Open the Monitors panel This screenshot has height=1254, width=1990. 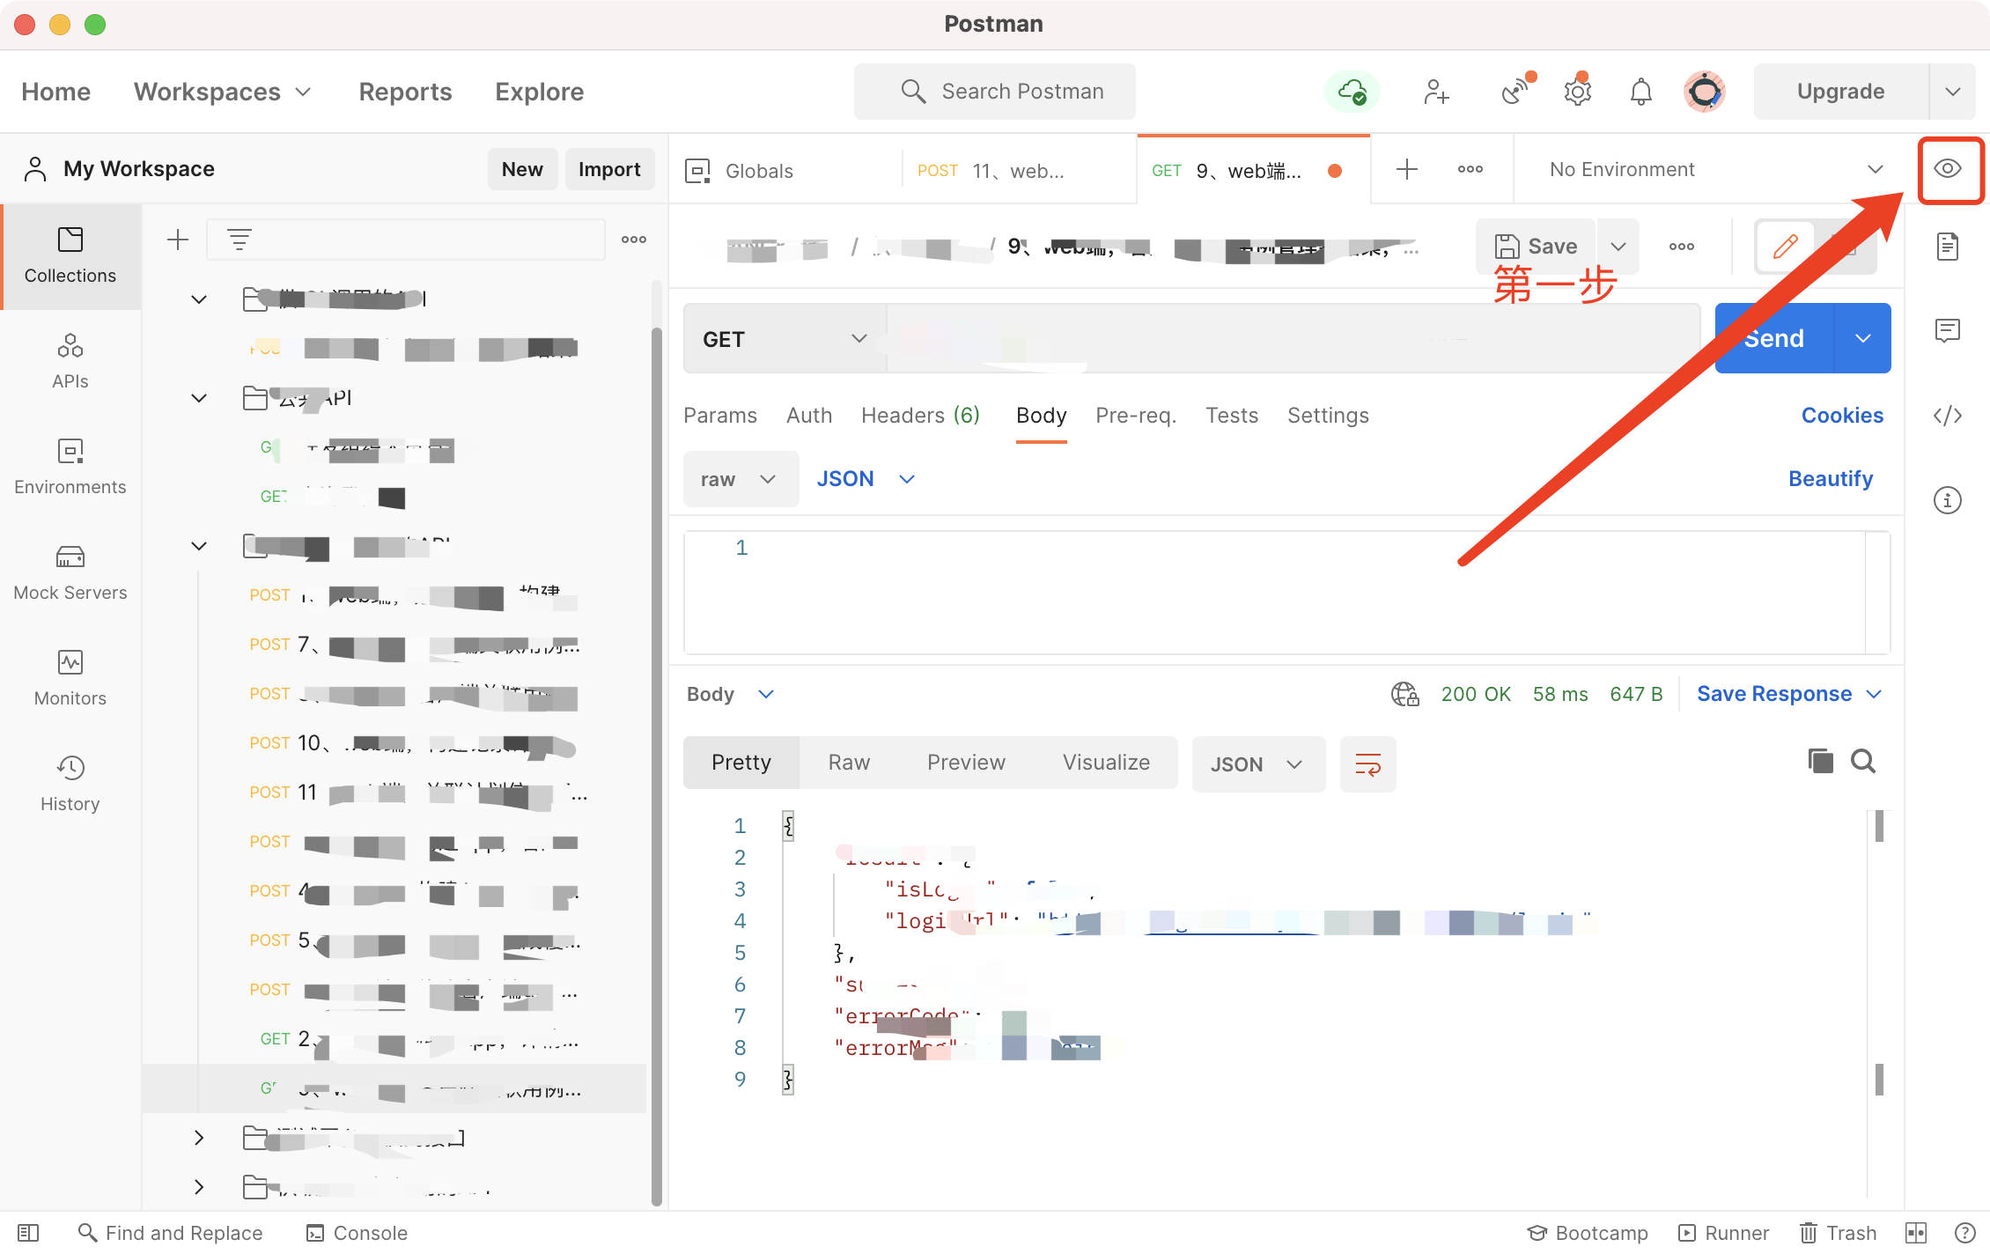click(70, 676)
